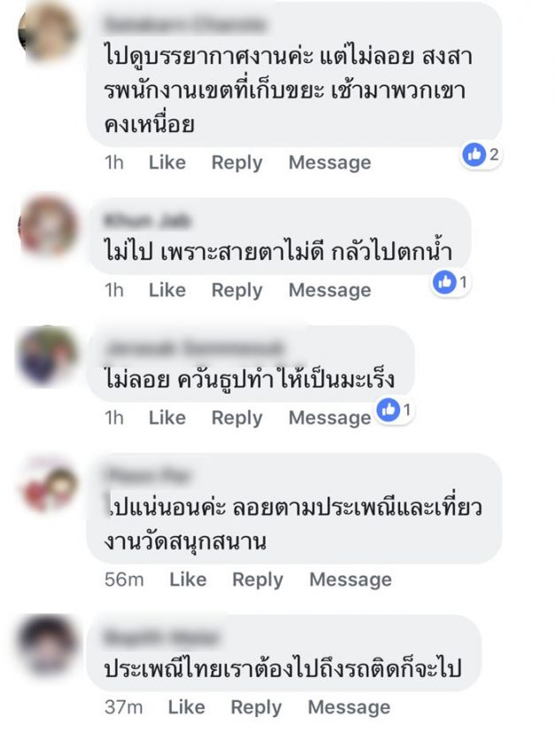Reply to the 56m-old comment

258,580
